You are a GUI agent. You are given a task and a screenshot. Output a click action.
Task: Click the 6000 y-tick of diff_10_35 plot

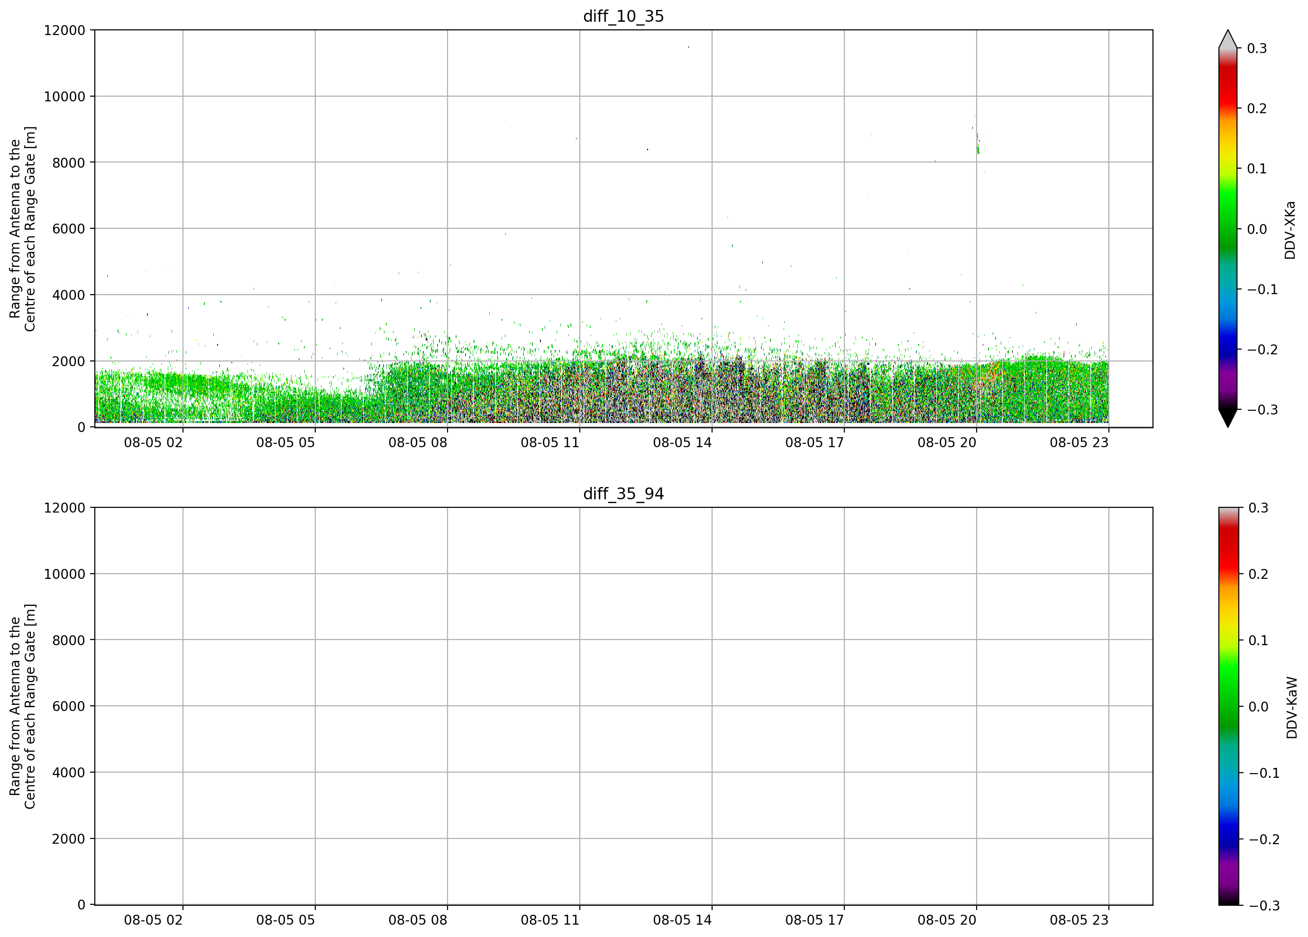click(69, 229)
